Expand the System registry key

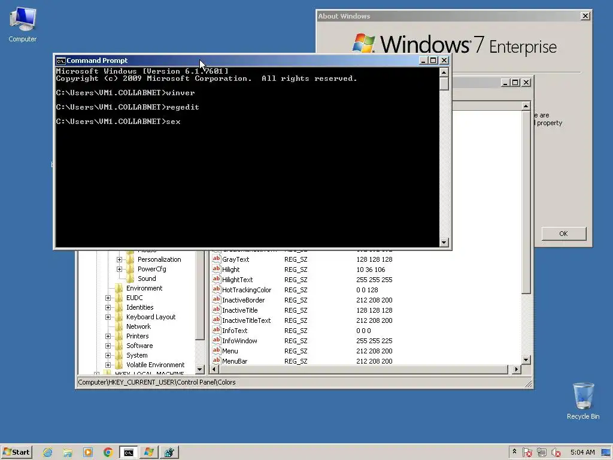pos(108,356)
